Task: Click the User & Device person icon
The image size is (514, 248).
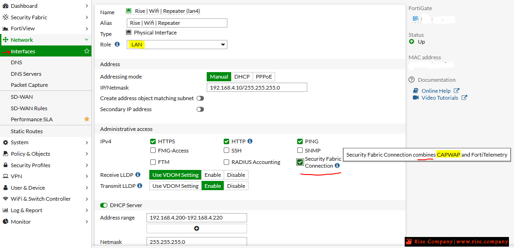Action: click(x=5, y=188)
